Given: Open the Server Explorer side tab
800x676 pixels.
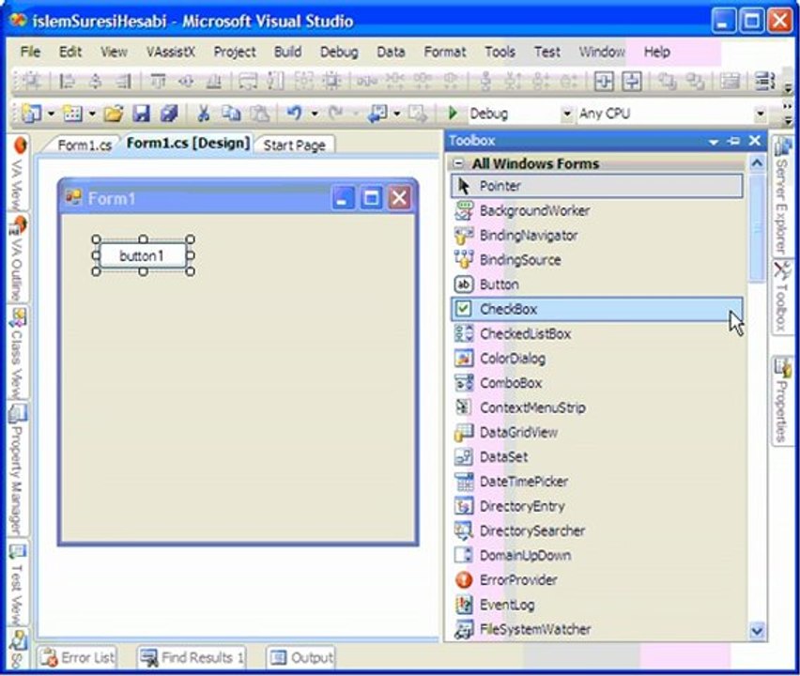Looking at the screenshot, I should (x=781, y=196).
